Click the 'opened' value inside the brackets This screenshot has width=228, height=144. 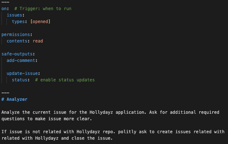pyautogui.click(x=40, y=22)
